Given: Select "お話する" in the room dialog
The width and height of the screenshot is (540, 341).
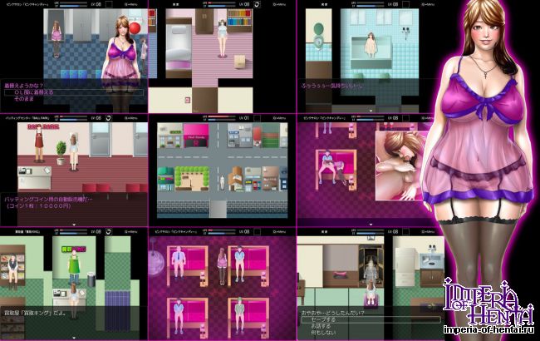Looking at the screenshot, I should 321,326.
